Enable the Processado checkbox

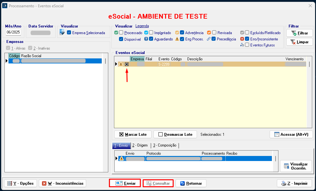pyautogui.click(x=121, y=33)
